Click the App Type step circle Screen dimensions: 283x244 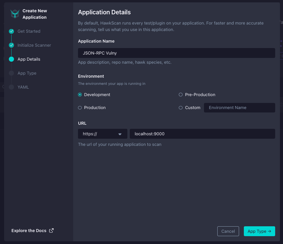point(11,73)
